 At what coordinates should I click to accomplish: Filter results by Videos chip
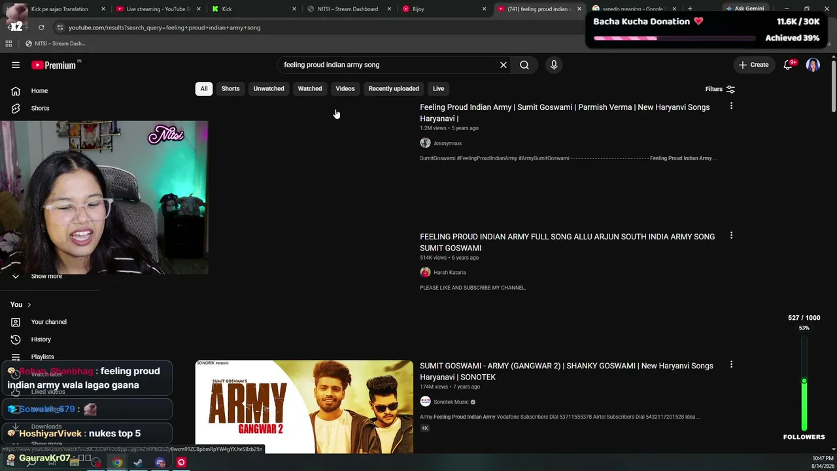[x=345, y=89]
